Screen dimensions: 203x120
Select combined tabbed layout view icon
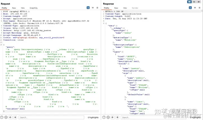coord(198,2)
